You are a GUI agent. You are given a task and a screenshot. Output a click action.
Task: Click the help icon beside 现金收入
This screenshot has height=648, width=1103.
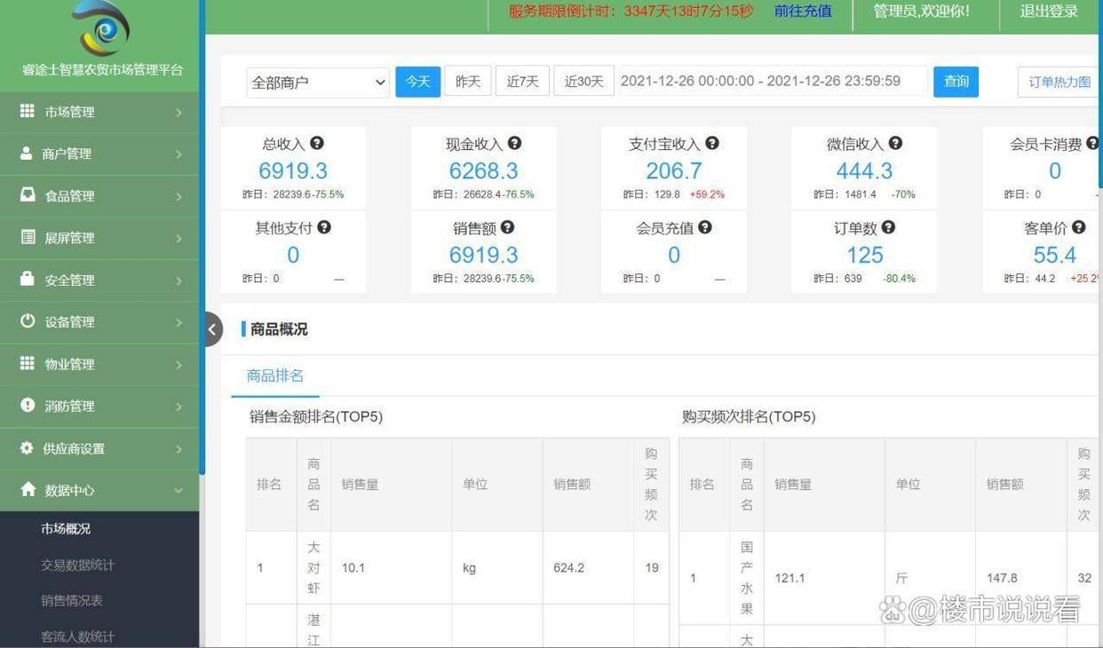click(514, 143)
